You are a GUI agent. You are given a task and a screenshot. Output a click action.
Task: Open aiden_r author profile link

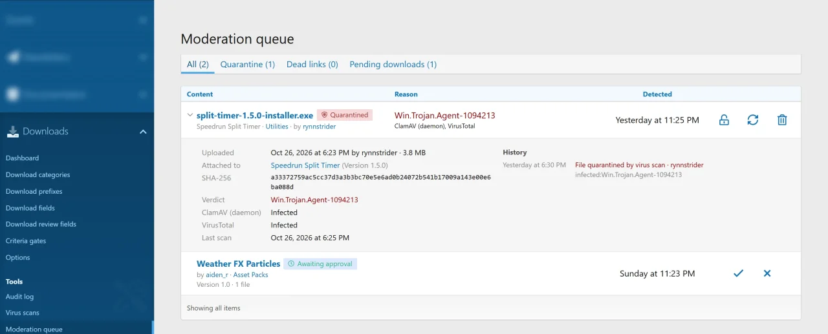click(217, 275)
